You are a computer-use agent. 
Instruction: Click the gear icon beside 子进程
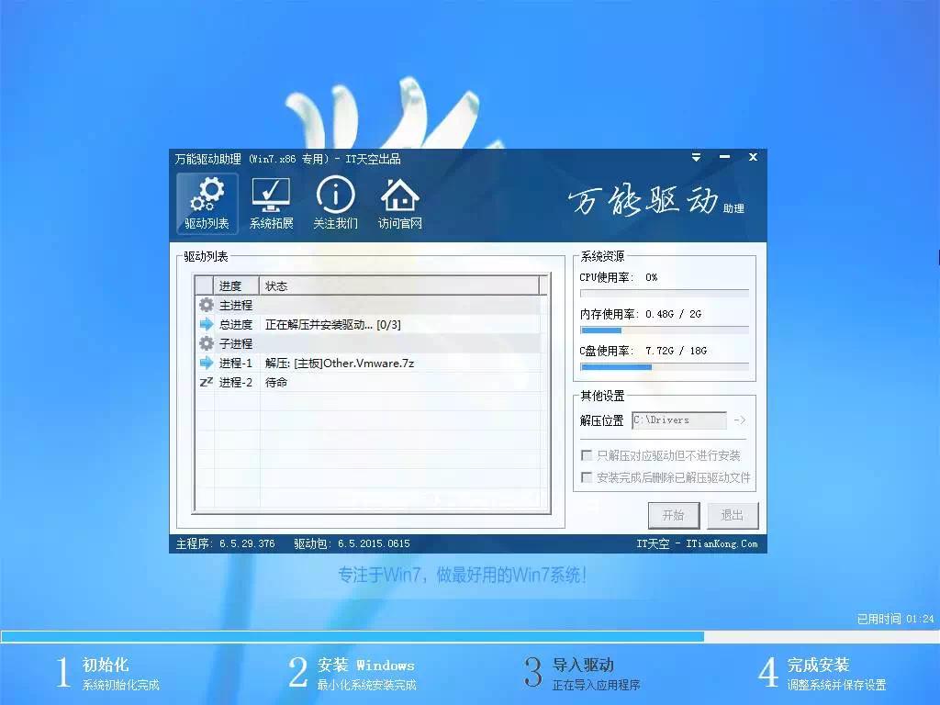click(207, 342)
